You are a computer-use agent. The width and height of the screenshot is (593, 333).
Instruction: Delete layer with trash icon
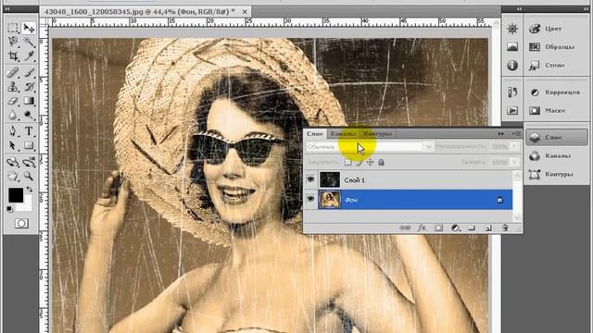pyautogui.click(x=505, y=228)
